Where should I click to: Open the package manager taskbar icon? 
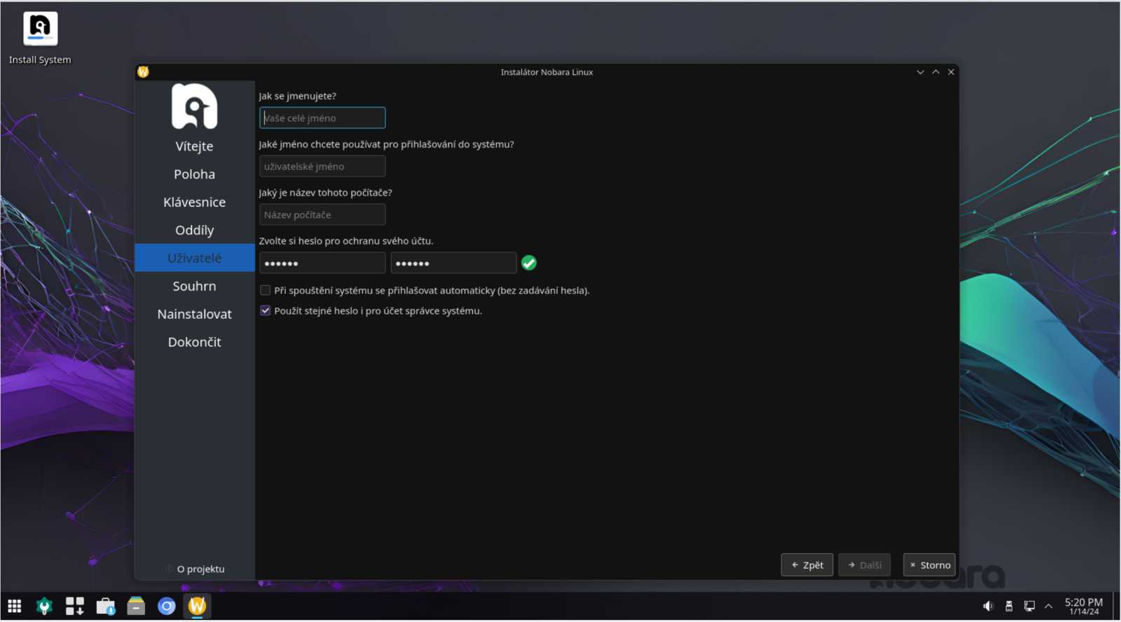coord(75,606)
